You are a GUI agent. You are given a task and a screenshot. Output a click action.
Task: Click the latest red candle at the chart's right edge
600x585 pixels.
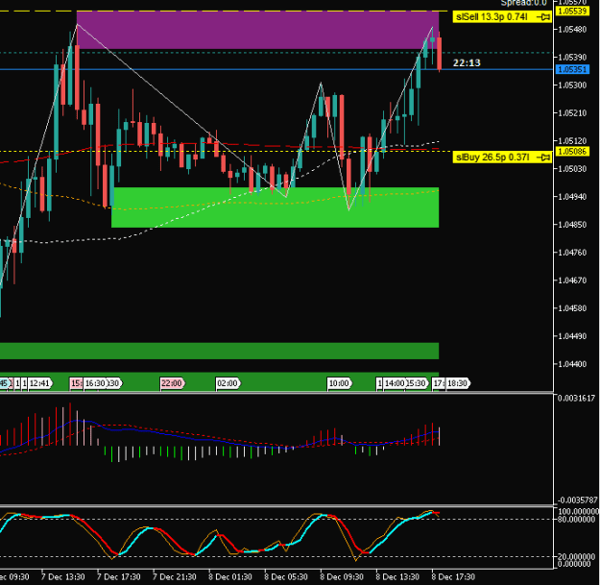[440, 54]
